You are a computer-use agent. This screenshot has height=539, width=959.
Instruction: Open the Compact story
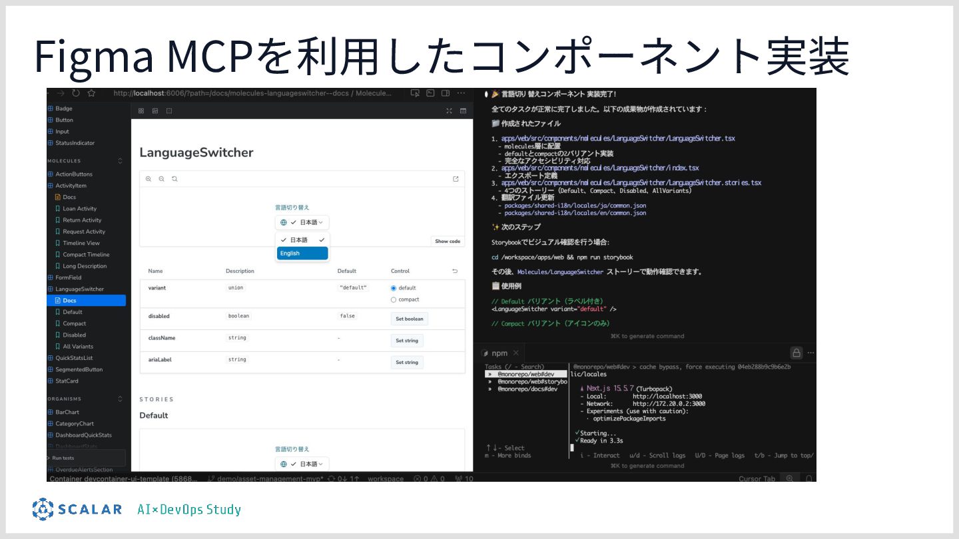click(74, 323)
